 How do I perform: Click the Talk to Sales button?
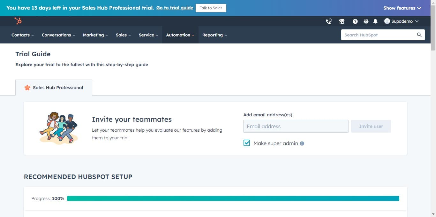point(211,8)
